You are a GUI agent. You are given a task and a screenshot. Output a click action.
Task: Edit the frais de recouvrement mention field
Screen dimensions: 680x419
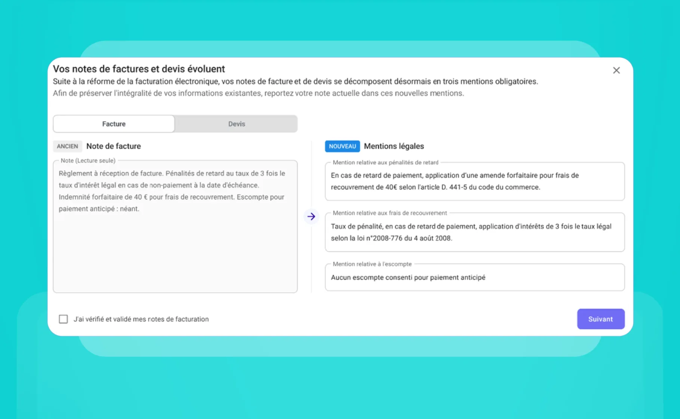pyautogui.click(x=475, y=232)
